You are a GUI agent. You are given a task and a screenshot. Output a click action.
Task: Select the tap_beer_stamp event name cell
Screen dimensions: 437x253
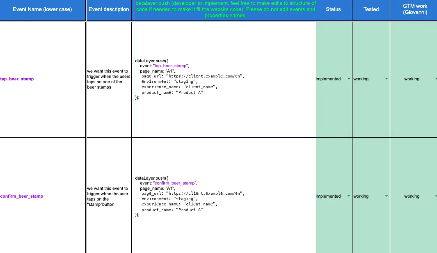coord(43,80)
